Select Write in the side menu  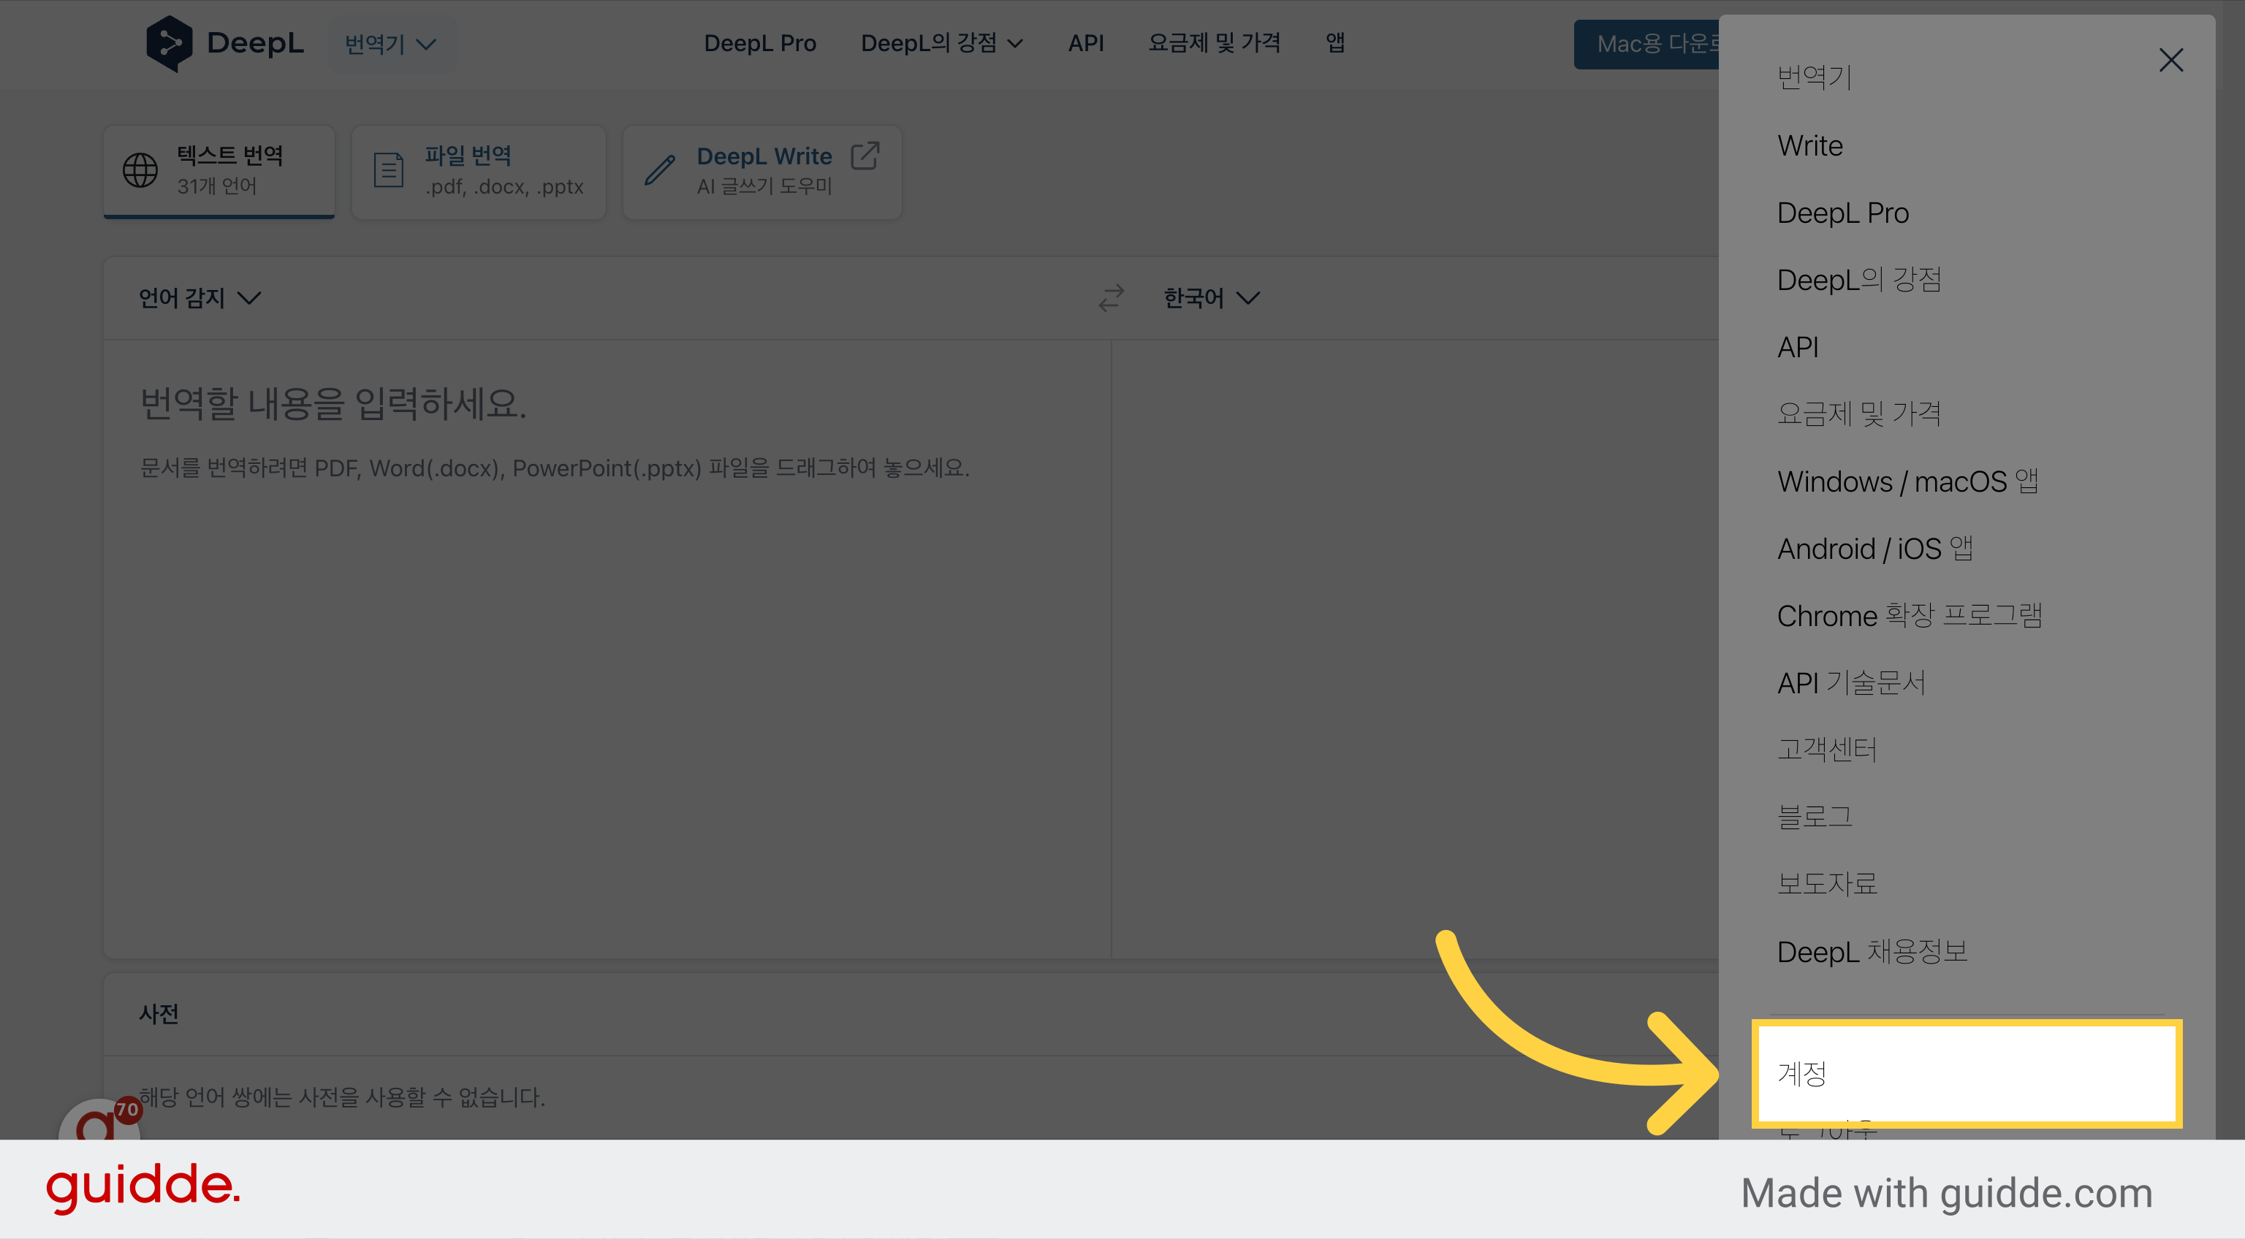(1810, 145)
